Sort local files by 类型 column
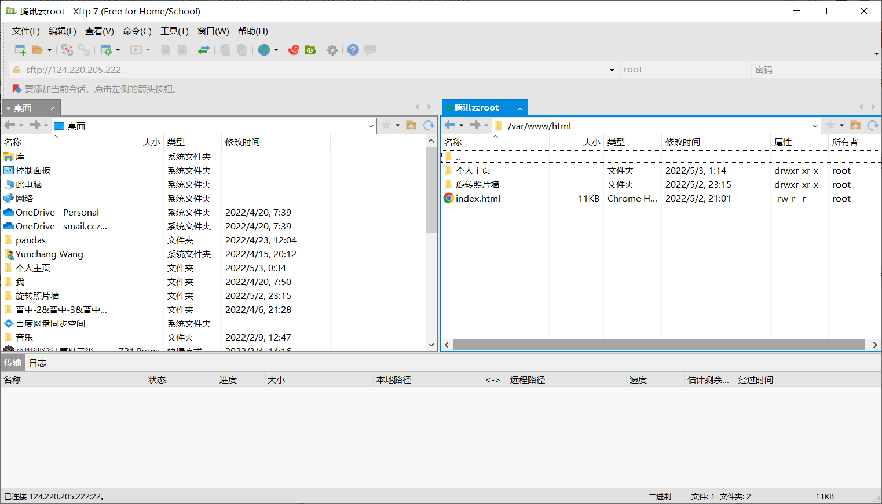Image resolution: width=882 pixels, height=504 pixels. click(x=193, y=143)
